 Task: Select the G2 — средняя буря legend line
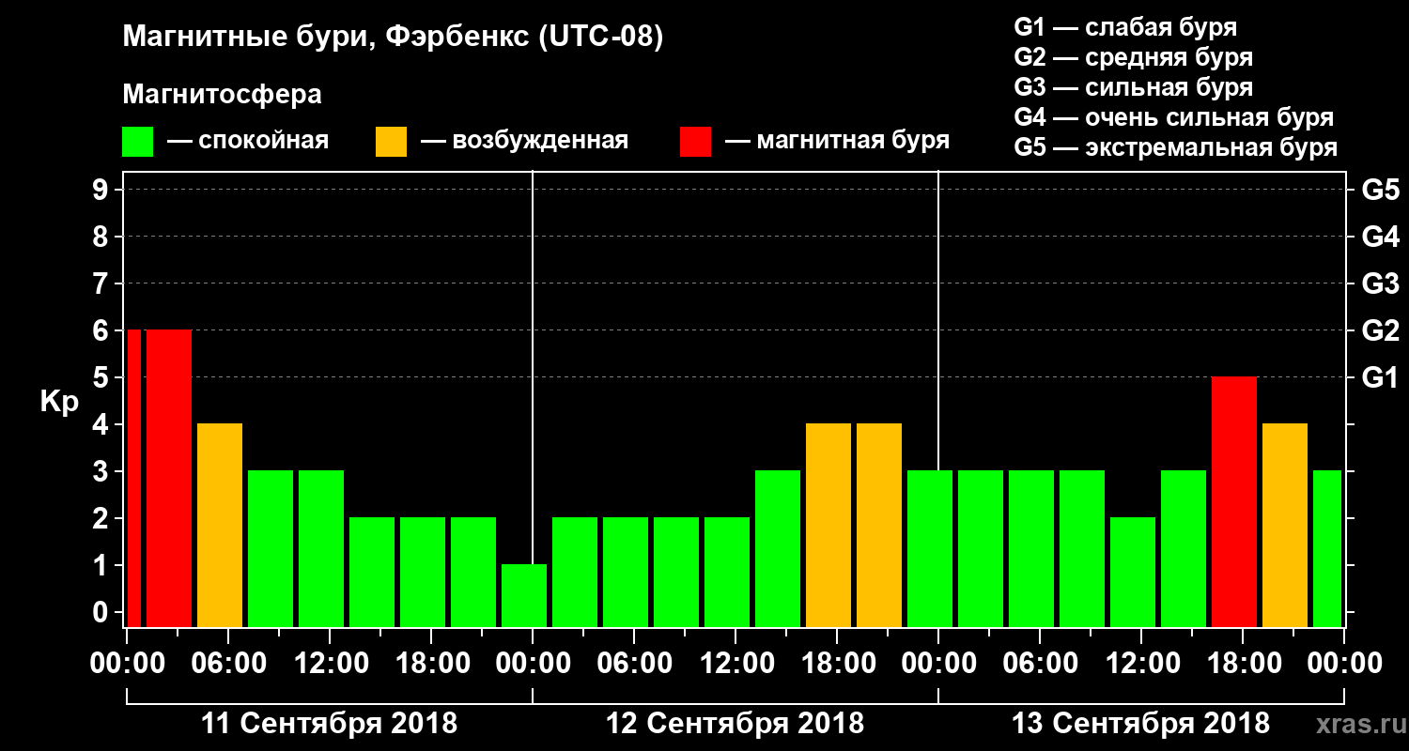(x=1133, y=57)
